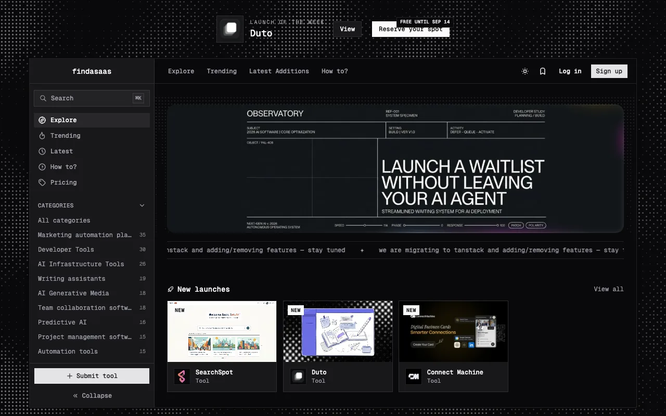Image resolution: width=666 pixels, height=416 pixels.
Task: Select AI Generative Media category
Action: click(92, 293)
